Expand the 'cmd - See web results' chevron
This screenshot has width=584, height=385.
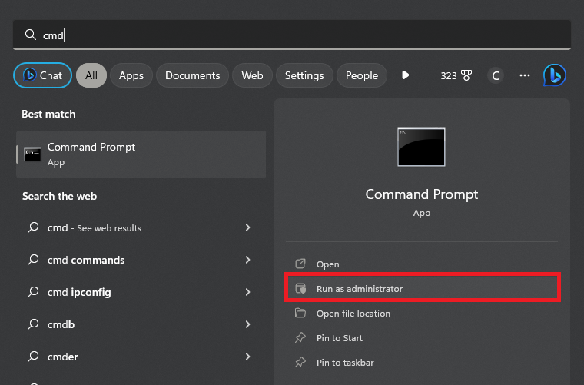pyautogui.click(x=247, y=227)
